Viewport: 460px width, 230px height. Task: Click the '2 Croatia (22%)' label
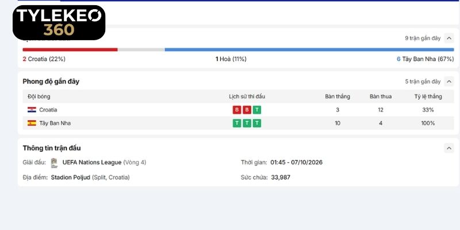pyautogui.click(x=44, y=59)
